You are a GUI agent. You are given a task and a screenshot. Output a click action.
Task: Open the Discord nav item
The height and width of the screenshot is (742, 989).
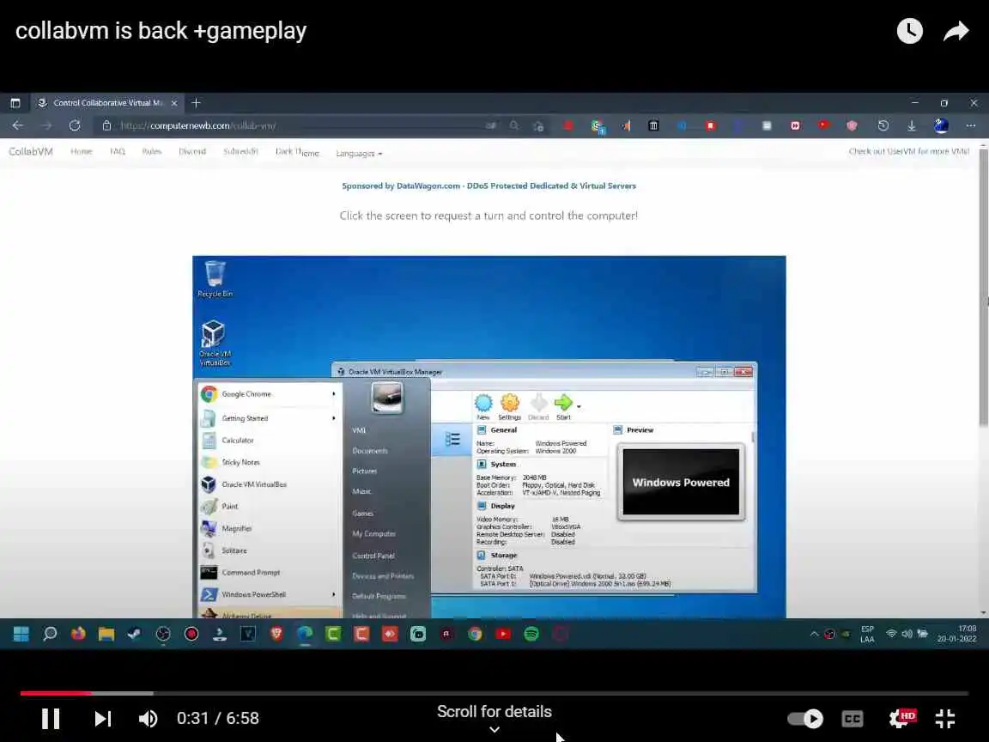[x=192, y=151]
